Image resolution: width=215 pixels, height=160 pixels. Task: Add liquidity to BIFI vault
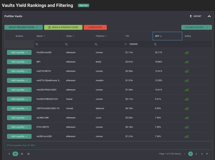19,62
